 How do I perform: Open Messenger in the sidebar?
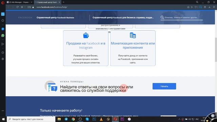point(3,29)
